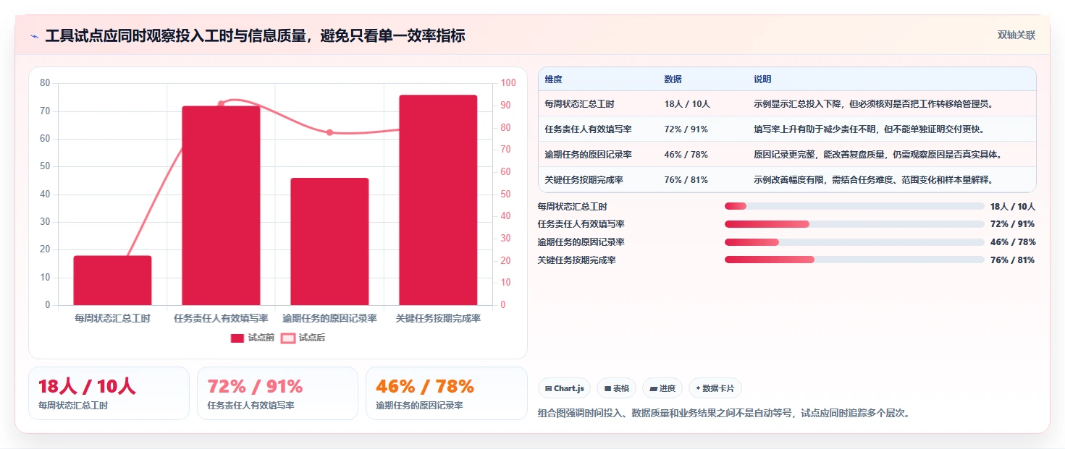
Task: Click the 说明 table column header
Action: click(x=762, y=80)
